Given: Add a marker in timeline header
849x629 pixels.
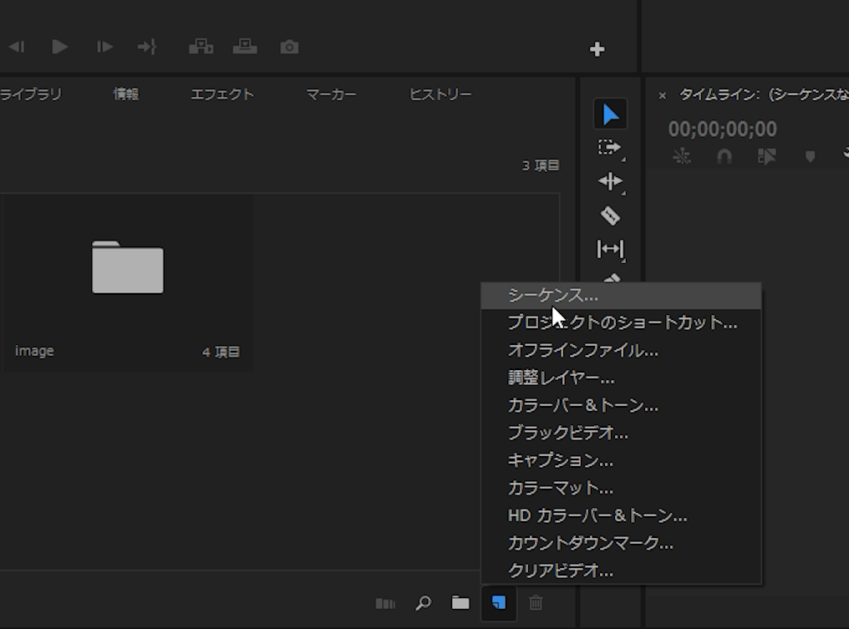Looking at the screenshot, I should 810,157.
